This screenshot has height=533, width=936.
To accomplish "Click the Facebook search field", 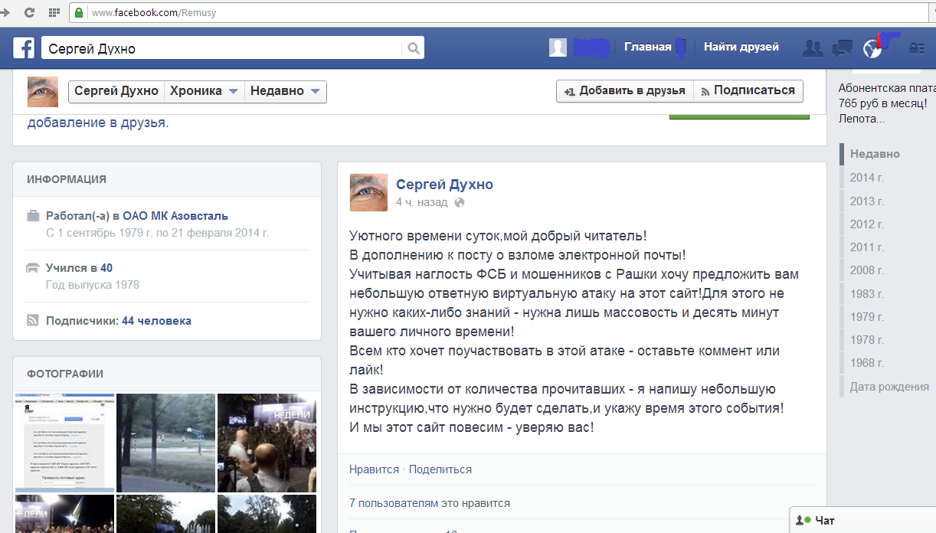I will click(x=222, y=48).
